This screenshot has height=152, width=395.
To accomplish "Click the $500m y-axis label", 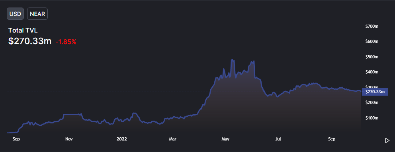I will click(x=372, y=57).
